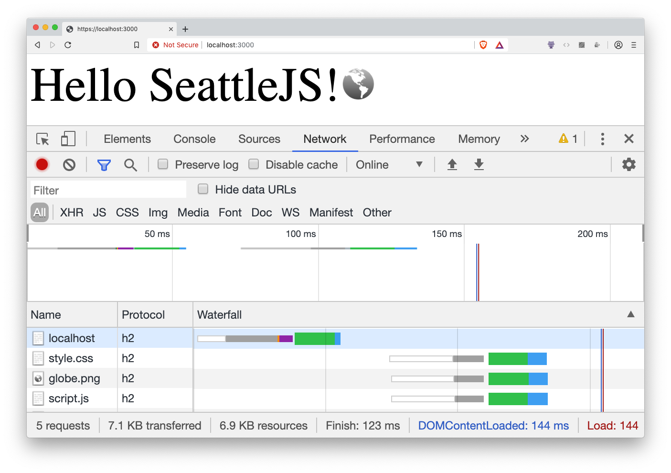
Task: Click the purple extension icon
Action: [551, 45]
